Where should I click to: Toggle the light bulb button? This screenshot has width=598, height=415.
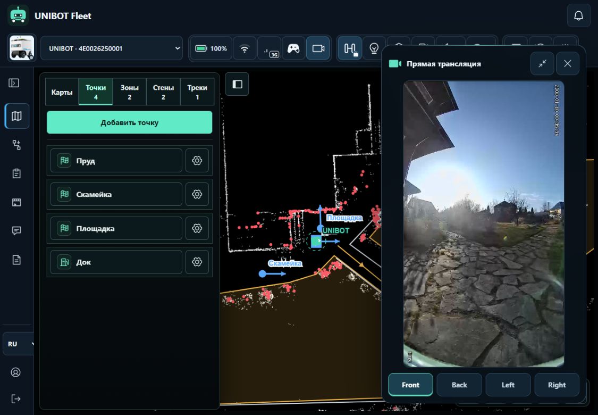374,48
